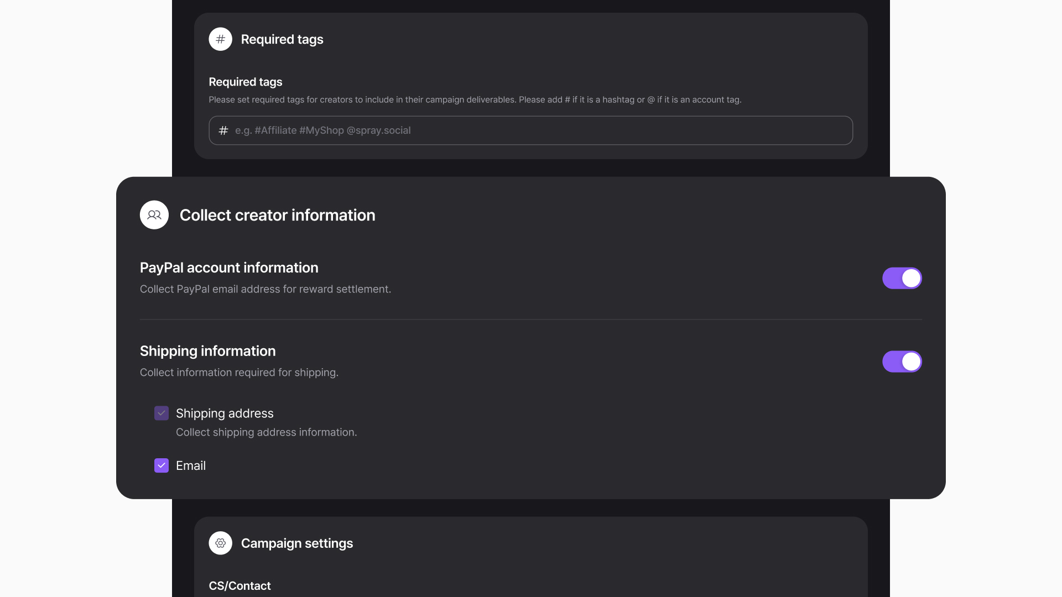Click the large Required tags card heading
The height and width of the screenshot is (597, 1062).
tap(282, 39)
